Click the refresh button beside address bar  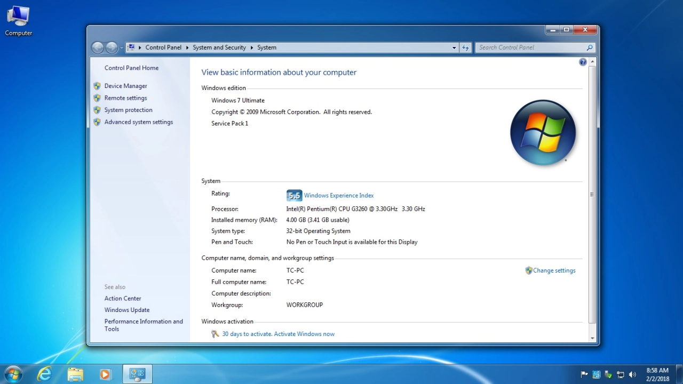[x=465, y=47]
